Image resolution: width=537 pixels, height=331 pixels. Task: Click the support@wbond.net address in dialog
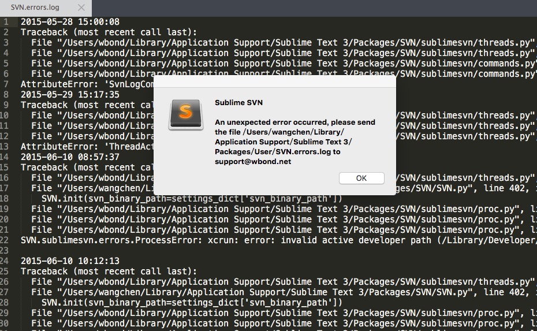(x=253, y=161)
